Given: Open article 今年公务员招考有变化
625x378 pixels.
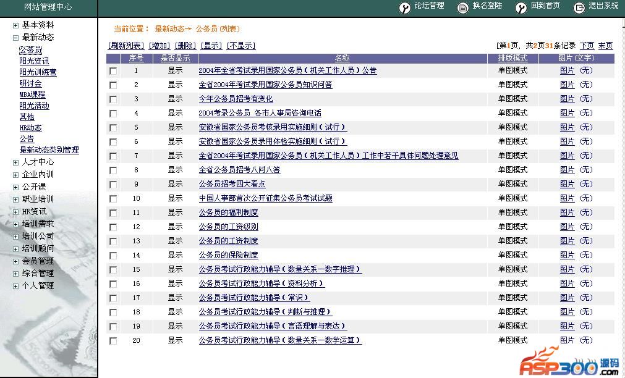Looking at the screenshot, I should tap(236, 99).
